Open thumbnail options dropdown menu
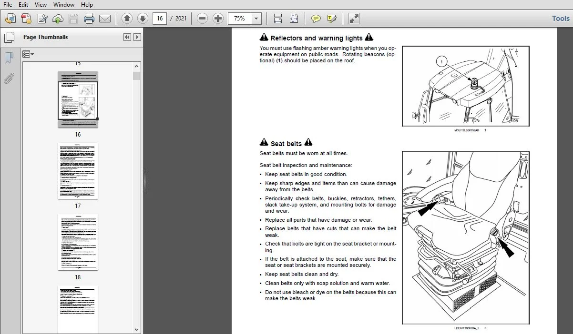This screenshot has width=573, height=334. 28,54
